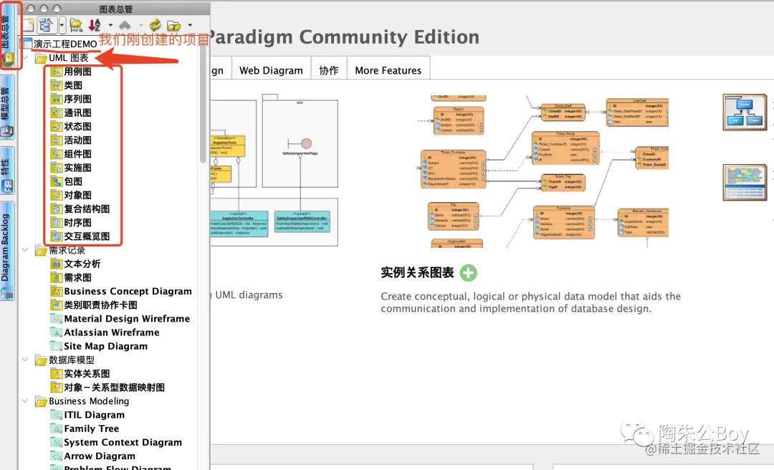The width and height of the screenshot is (774, 470).
Task: Click green plus beside 实例关系图表
Action: click(469, 273)
